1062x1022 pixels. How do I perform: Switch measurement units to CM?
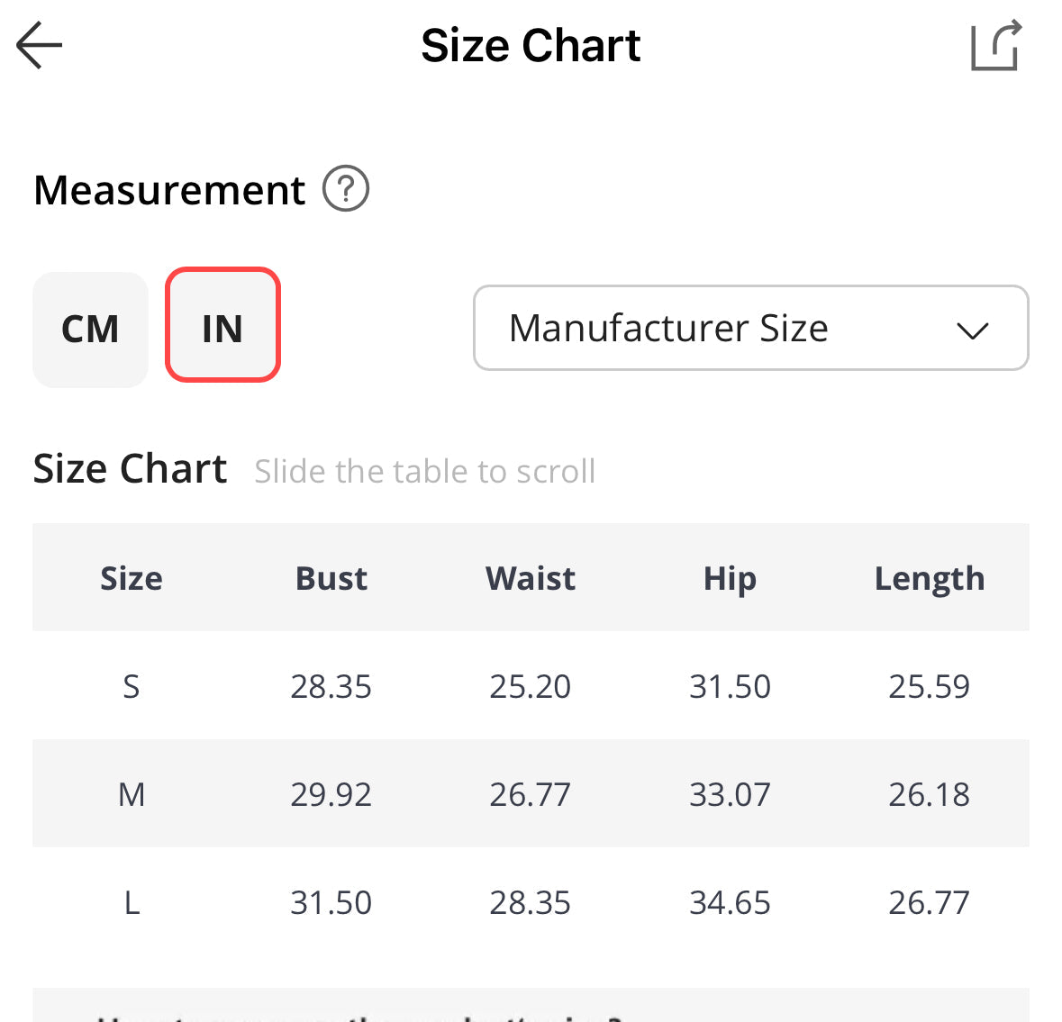click(90, 330)
